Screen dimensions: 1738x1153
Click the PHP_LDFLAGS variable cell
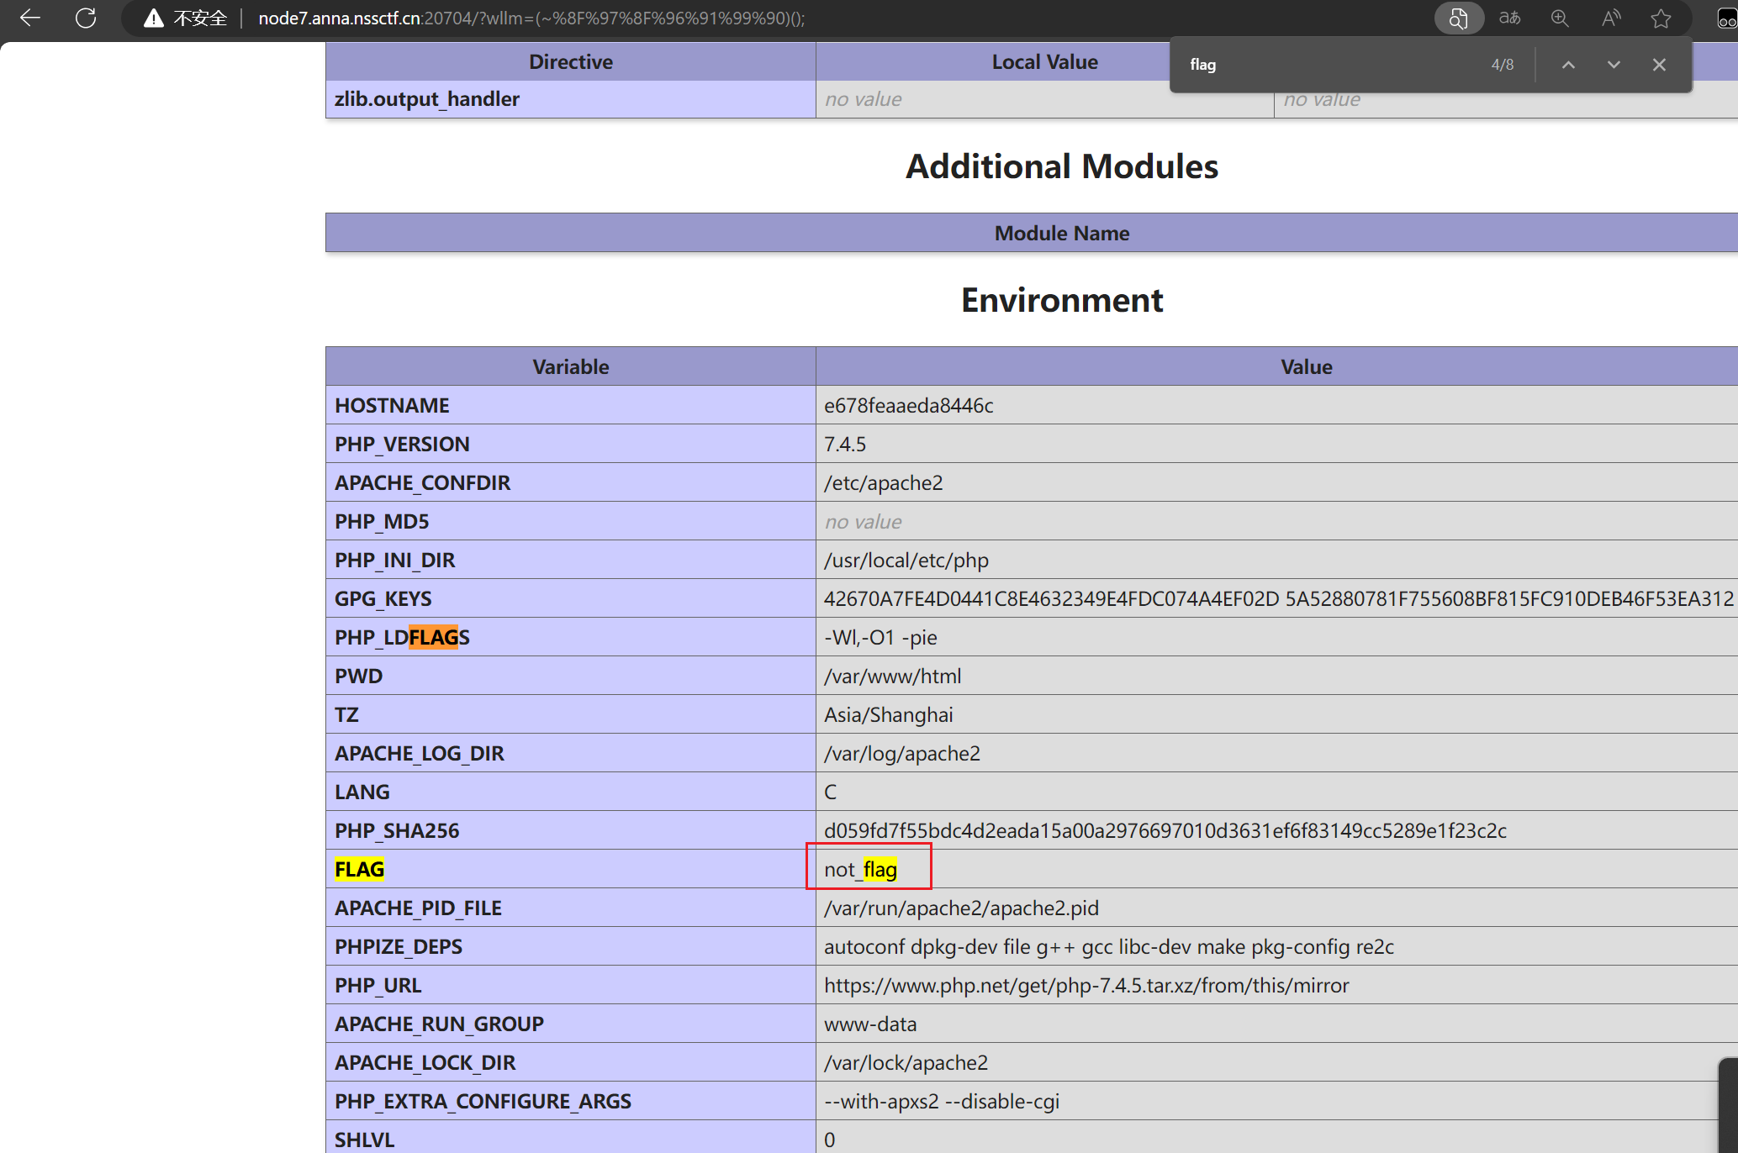pos(402,637)
